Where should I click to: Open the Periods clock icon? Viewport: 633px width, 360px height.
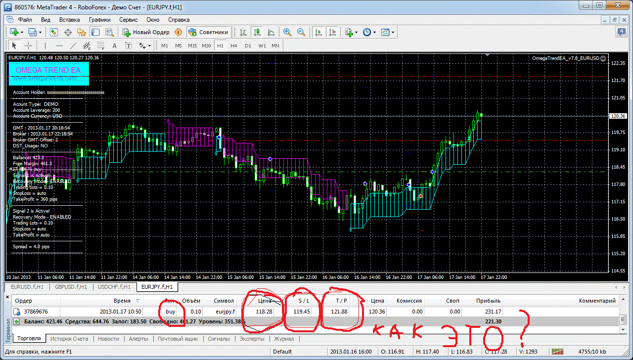[367, 32]
